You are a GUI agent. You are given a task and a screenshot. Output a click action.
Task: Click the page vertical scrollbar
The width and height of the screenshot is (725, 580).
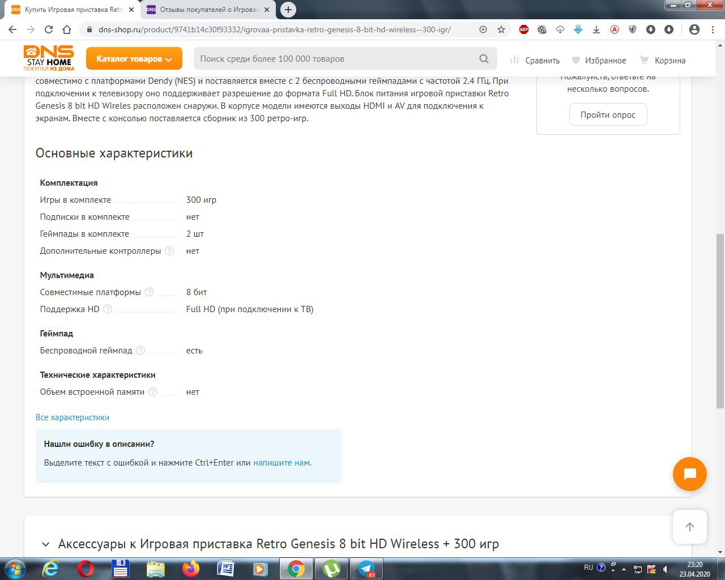point(720,321)
